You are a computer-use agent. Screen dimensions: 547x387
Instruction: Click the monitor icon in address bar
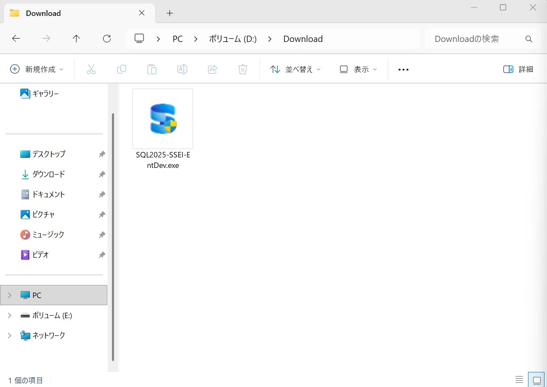[x=139, y=39]
